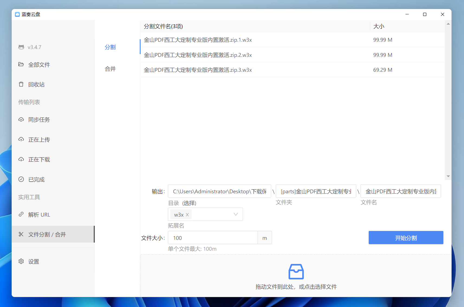Click the 69.29 M size cell
The height and width of the screenshot is (307, 464).
pyautogui.click(x=383, y=70)
